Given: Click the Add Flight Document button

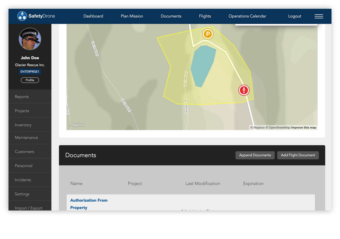Looking at the screenshot, I should tap(298, 155).
